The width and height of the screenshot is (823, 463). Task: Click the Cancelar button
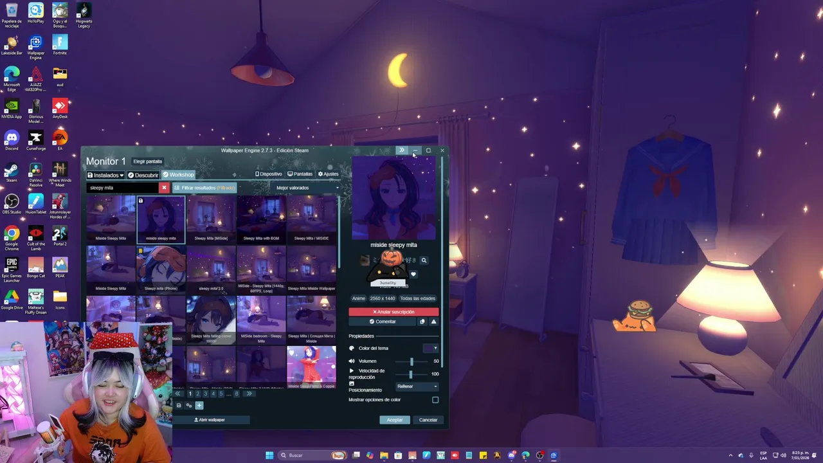click(428, 420)
